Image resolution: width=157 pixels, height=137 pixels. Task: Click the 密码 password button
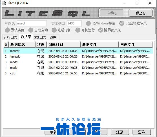click(141, 132)
